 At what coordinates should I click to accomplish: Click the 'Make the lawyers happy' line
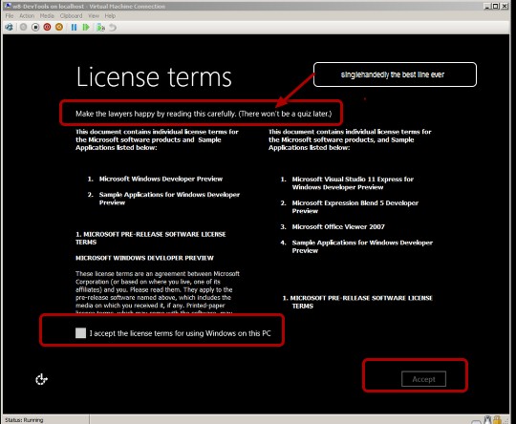204,114
